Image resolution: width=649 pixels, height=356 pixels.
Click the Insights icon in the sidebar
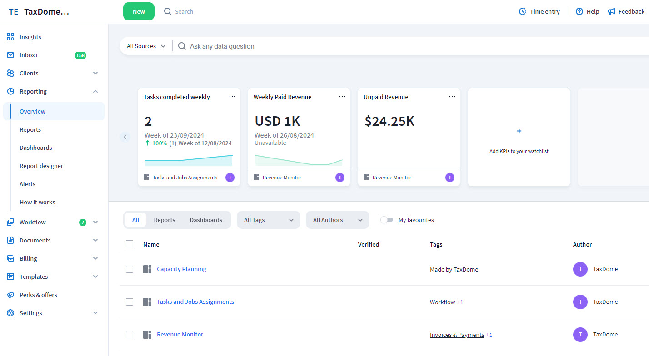pyautogui.click(x=10, y=37)
